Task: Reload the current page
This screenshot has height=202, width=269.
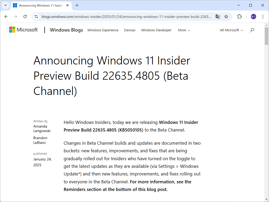Action: [25, 17]
